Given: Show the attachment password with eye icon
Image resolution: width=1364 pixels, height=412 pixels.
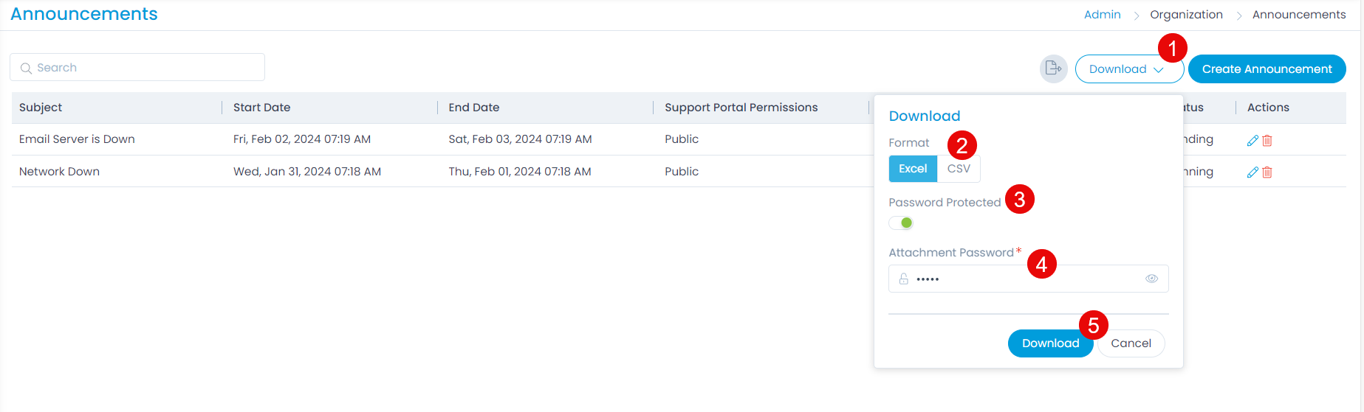Looking at the screenshot, I should [1151, 279].
